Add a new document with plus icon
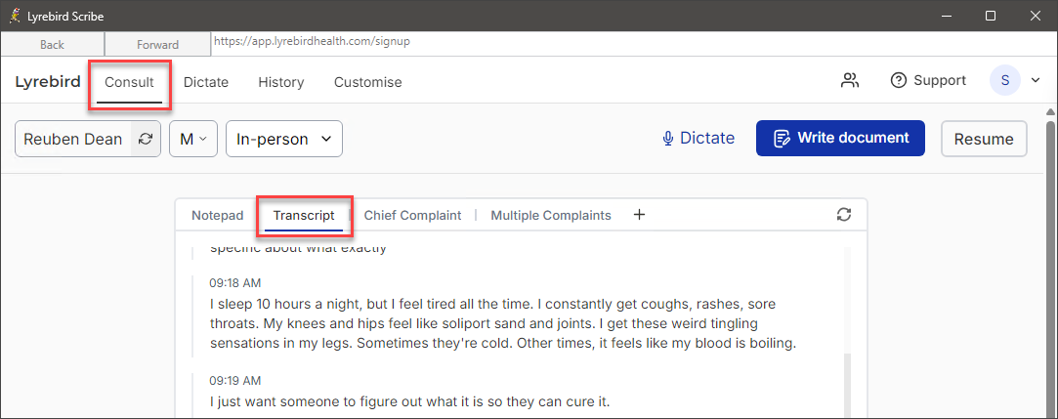The width and height of the screenshot is (1058, 419). pos(640,215)
